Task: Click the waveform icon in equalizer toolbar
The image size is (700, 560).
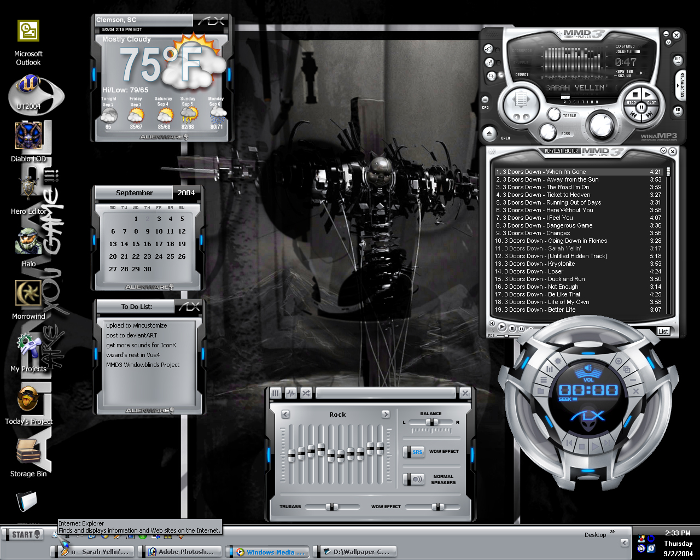Action: click(290, 393)
